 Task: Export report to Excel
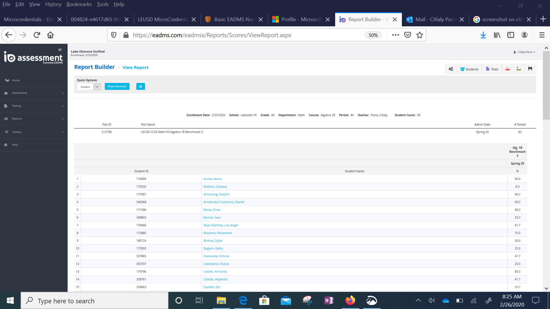pyautogui.click(x=519, y=69)
